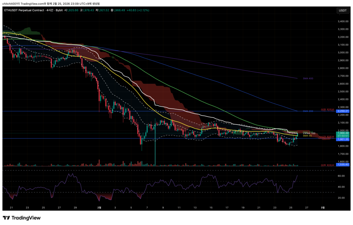353x225 pixels.
Task: Select the SMA 400 line label
Action: [308, 79]
